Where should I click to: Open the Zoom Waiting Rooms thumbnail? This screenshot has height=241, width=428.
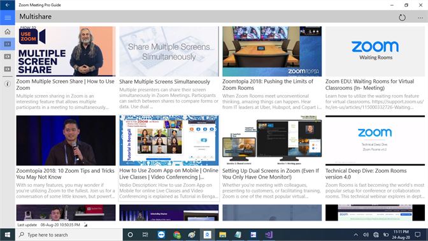(375, 52)
